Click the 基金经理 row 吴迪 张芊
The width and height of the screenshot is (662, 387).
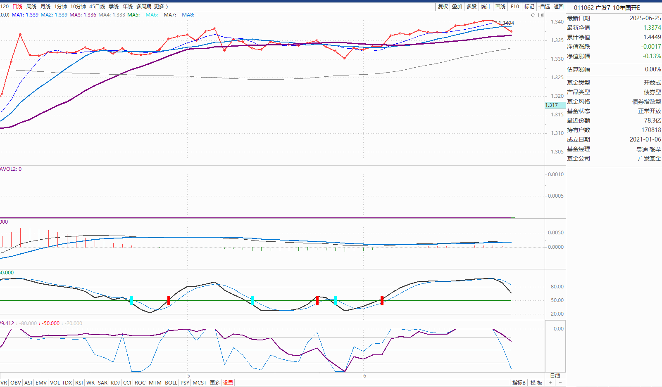tap(614, 149)
